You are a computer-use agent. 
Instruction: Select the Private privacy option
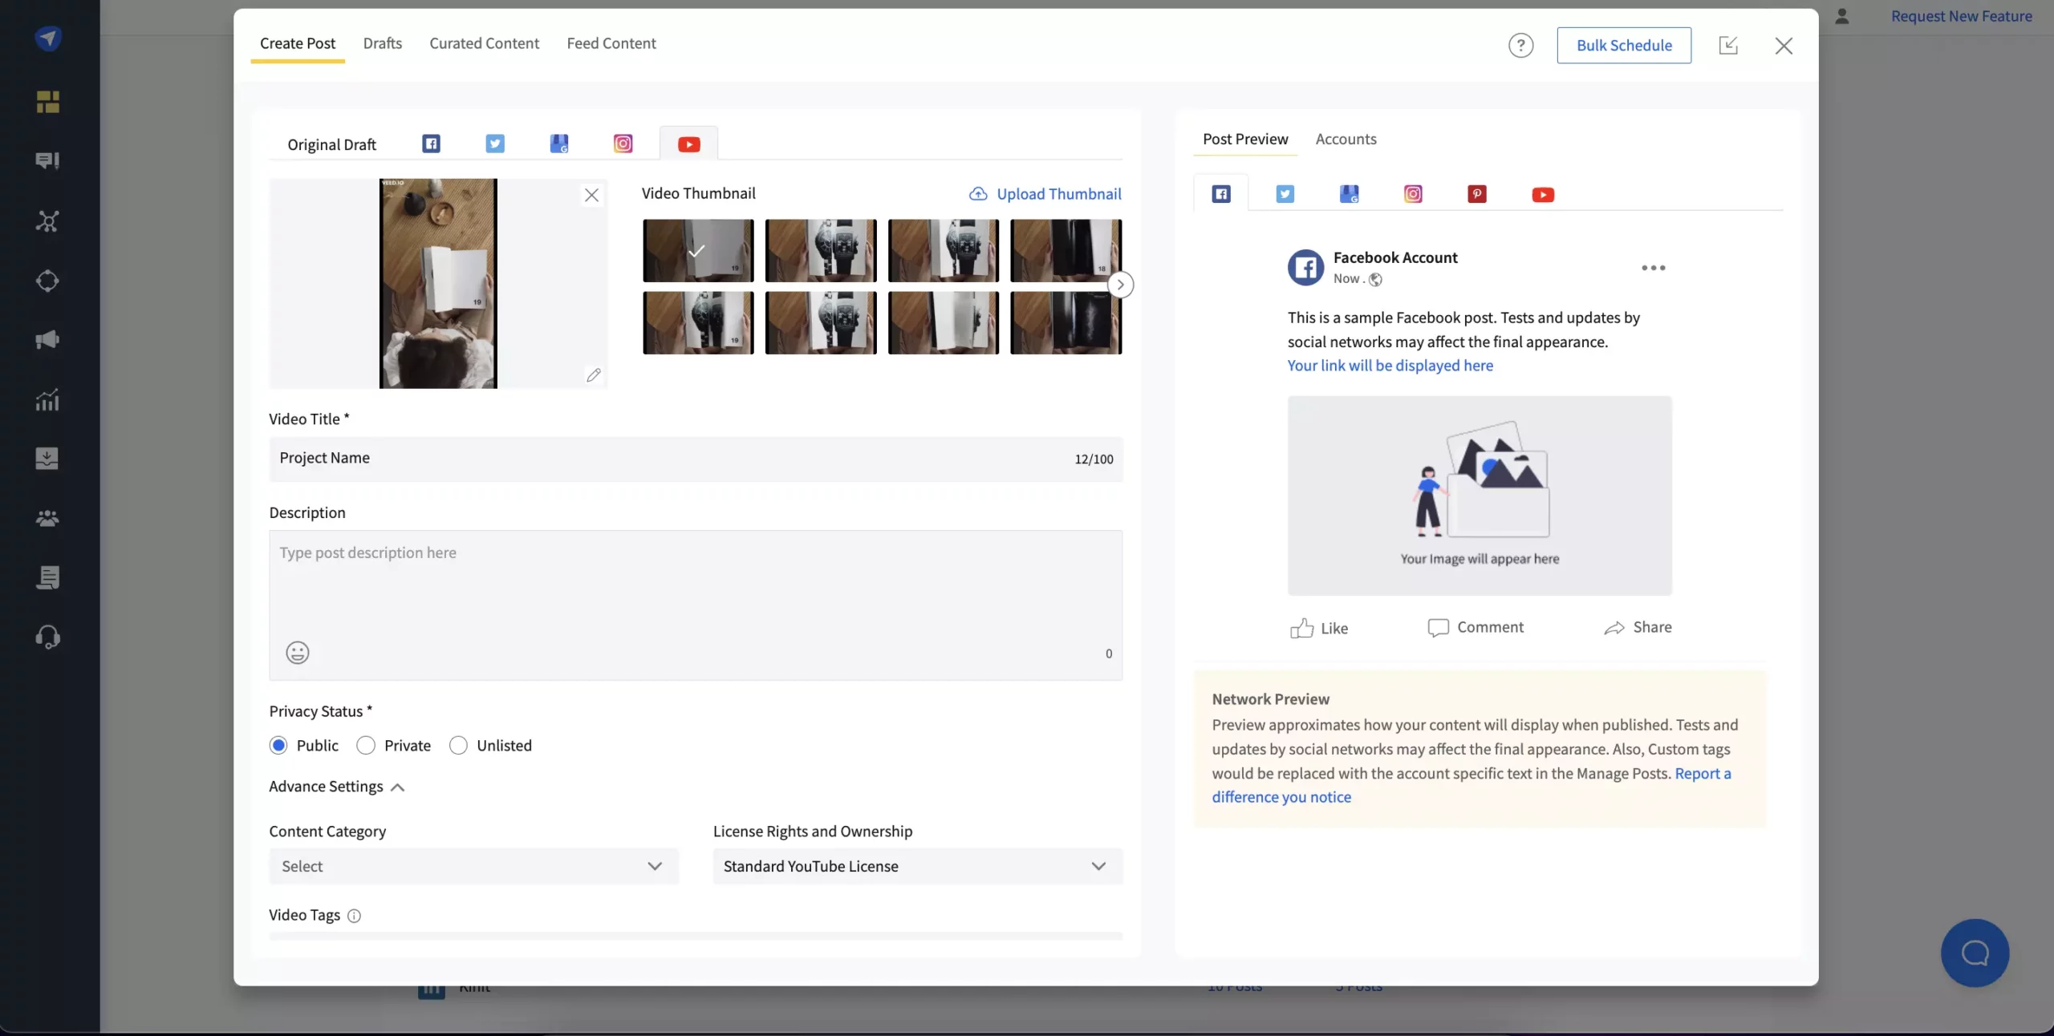366,746
